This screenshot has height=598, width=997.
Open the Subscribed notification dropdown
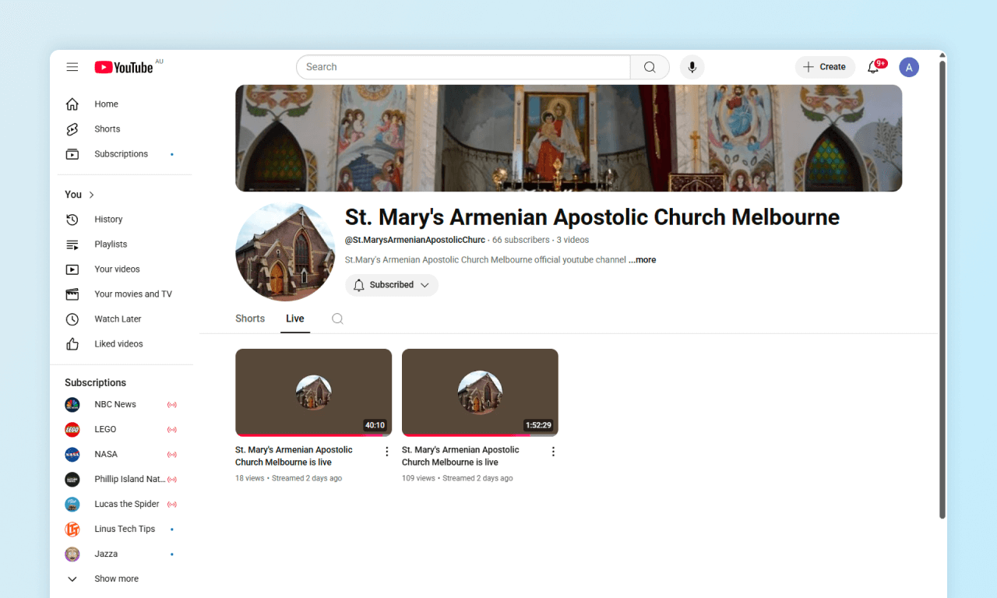click(x=392, y=285)
